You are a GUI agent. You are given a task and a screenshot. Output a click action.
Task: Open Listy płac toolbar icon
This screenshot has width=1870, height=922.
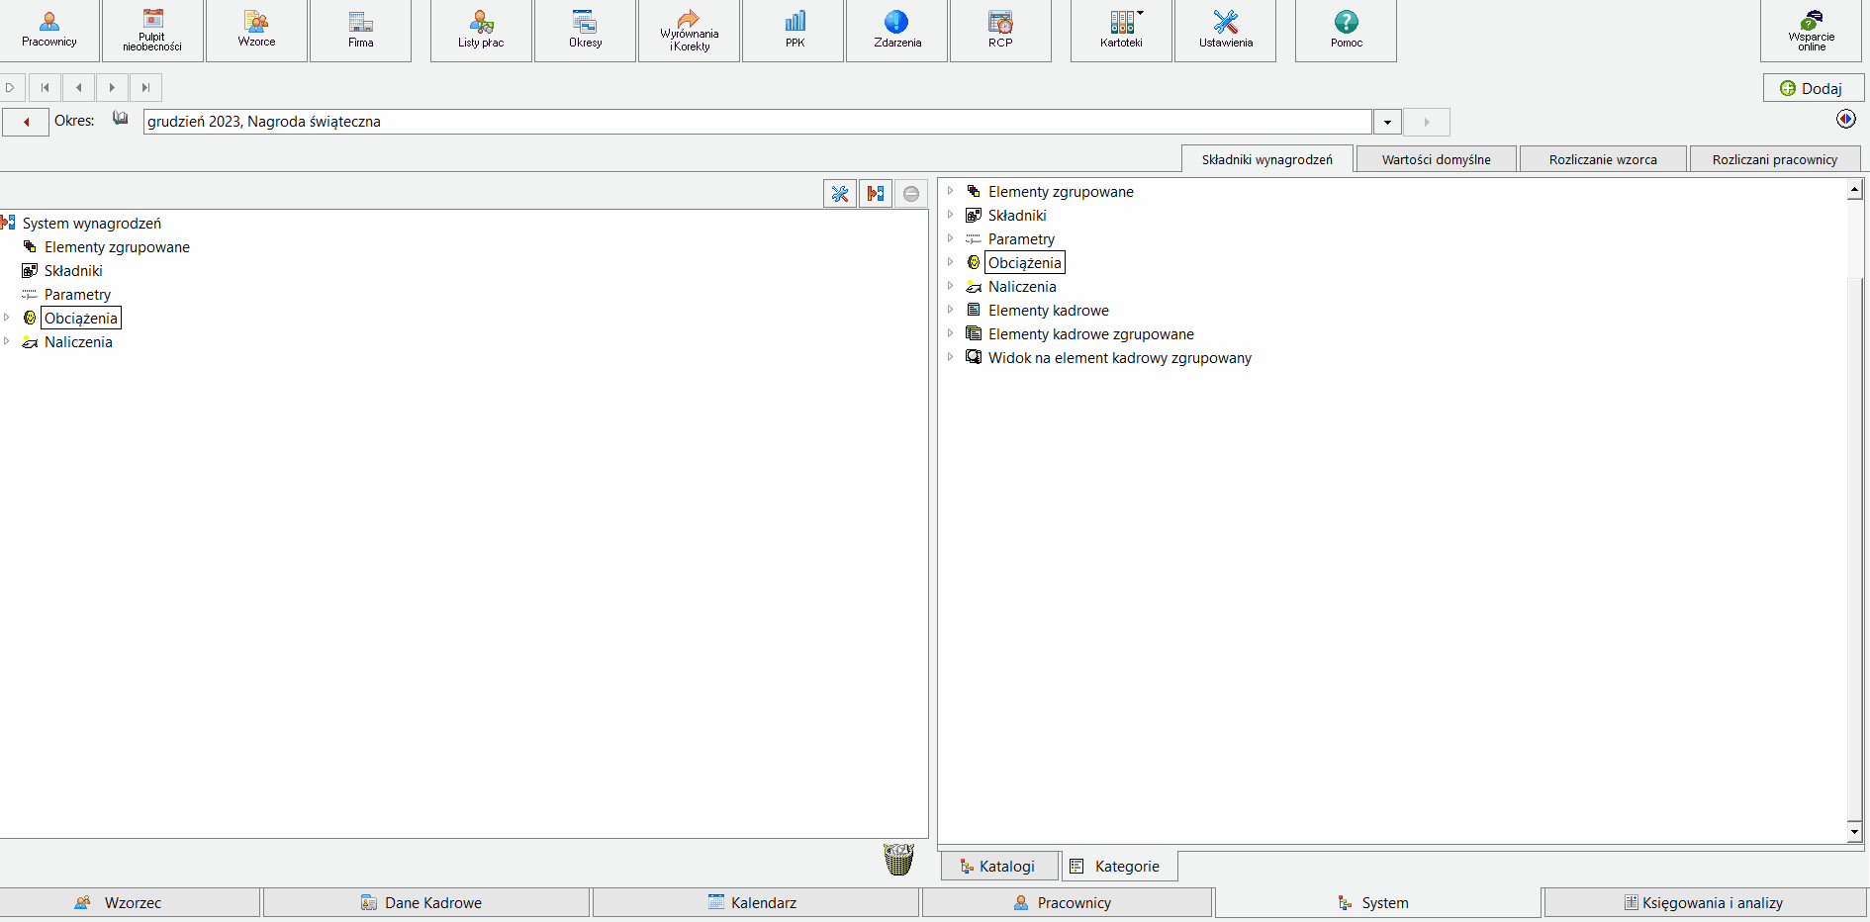(481, 30)
